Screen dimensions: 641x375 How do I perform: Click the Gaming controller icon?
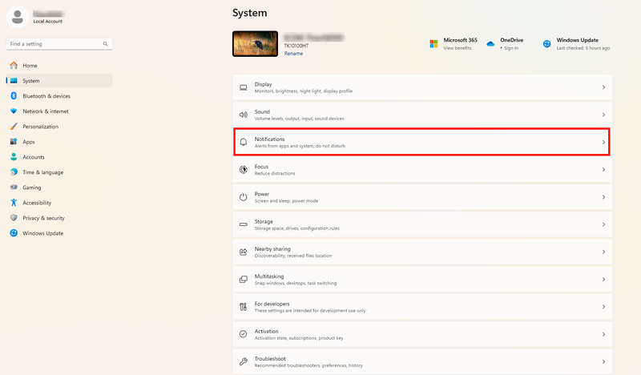click(14, 187)
